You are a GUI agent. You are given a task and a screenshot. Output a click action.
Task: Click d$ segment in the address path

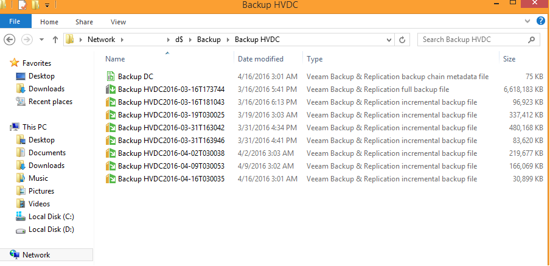[179, 40]
